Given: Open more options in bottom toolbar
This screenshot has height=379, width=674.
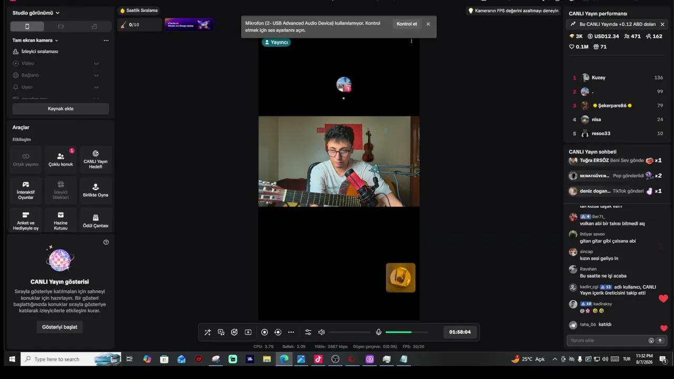Looking at the screenshot, I should click(x=291, y=332).
